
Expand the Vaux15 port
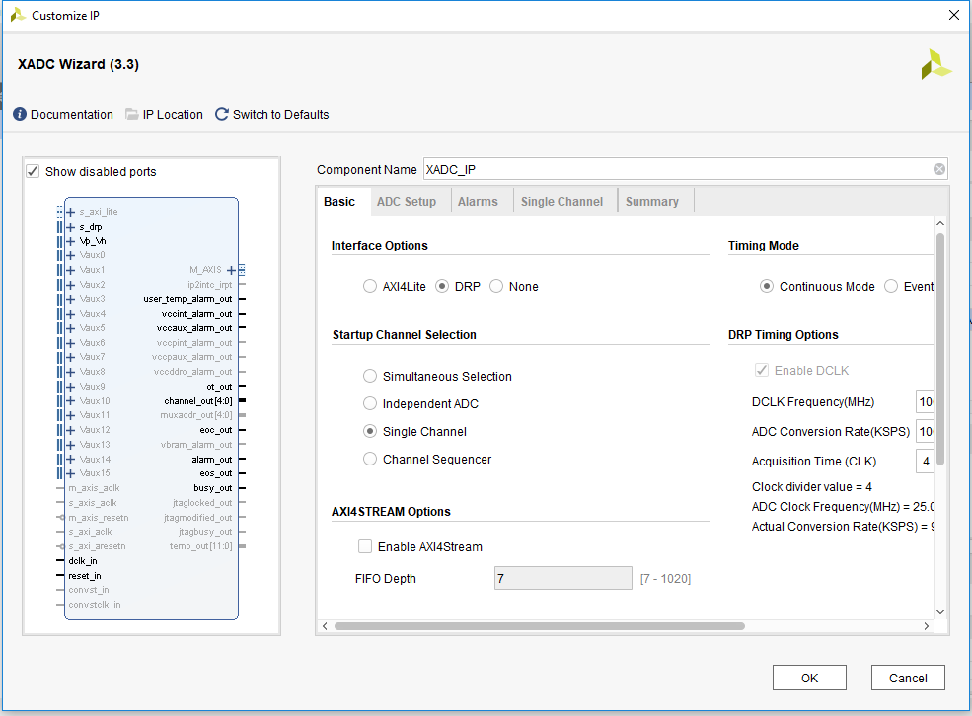[x=71, y=473]
